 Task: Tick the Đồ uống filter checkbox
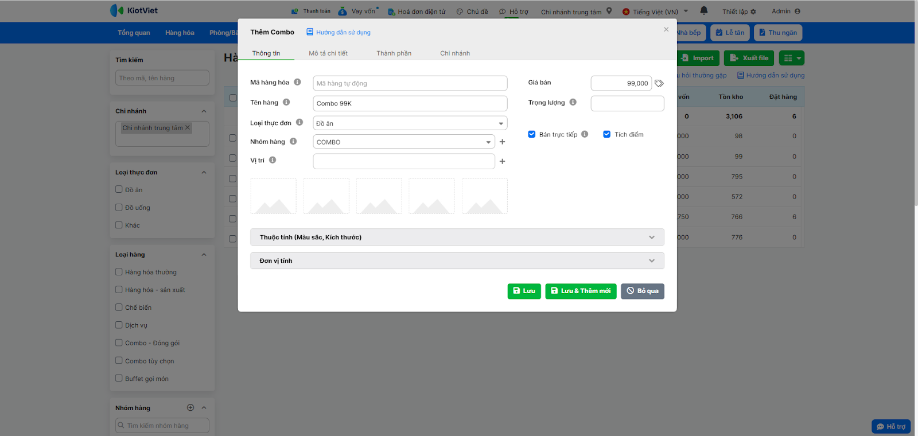coord(119,207)
